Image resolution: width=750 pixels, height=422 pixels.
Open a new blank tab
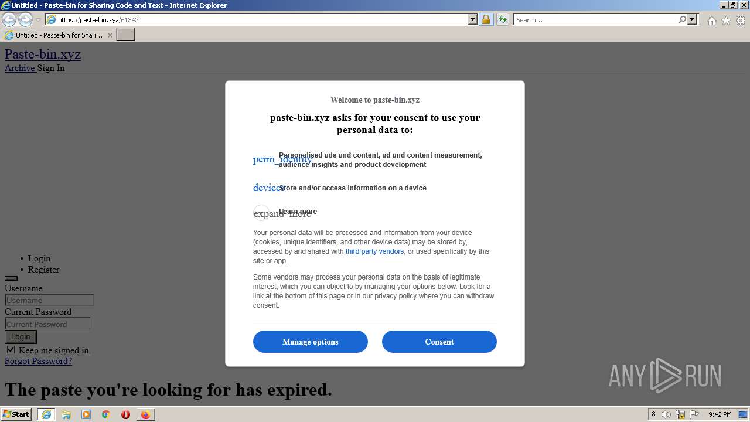126,35
